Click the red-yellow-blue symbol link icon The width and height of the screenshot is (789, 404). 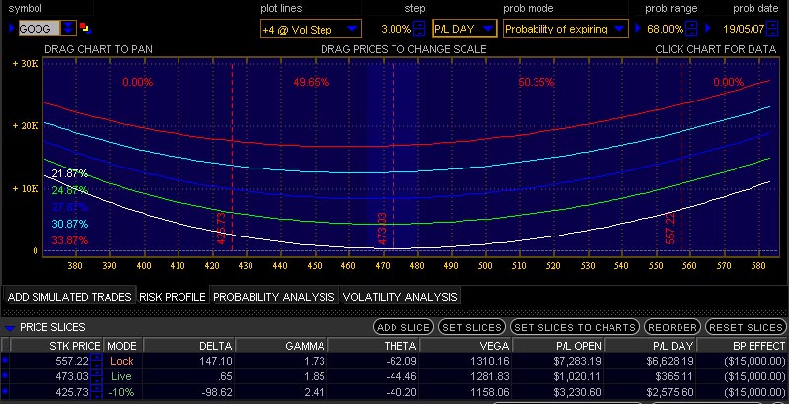click(x=85, y=28)
